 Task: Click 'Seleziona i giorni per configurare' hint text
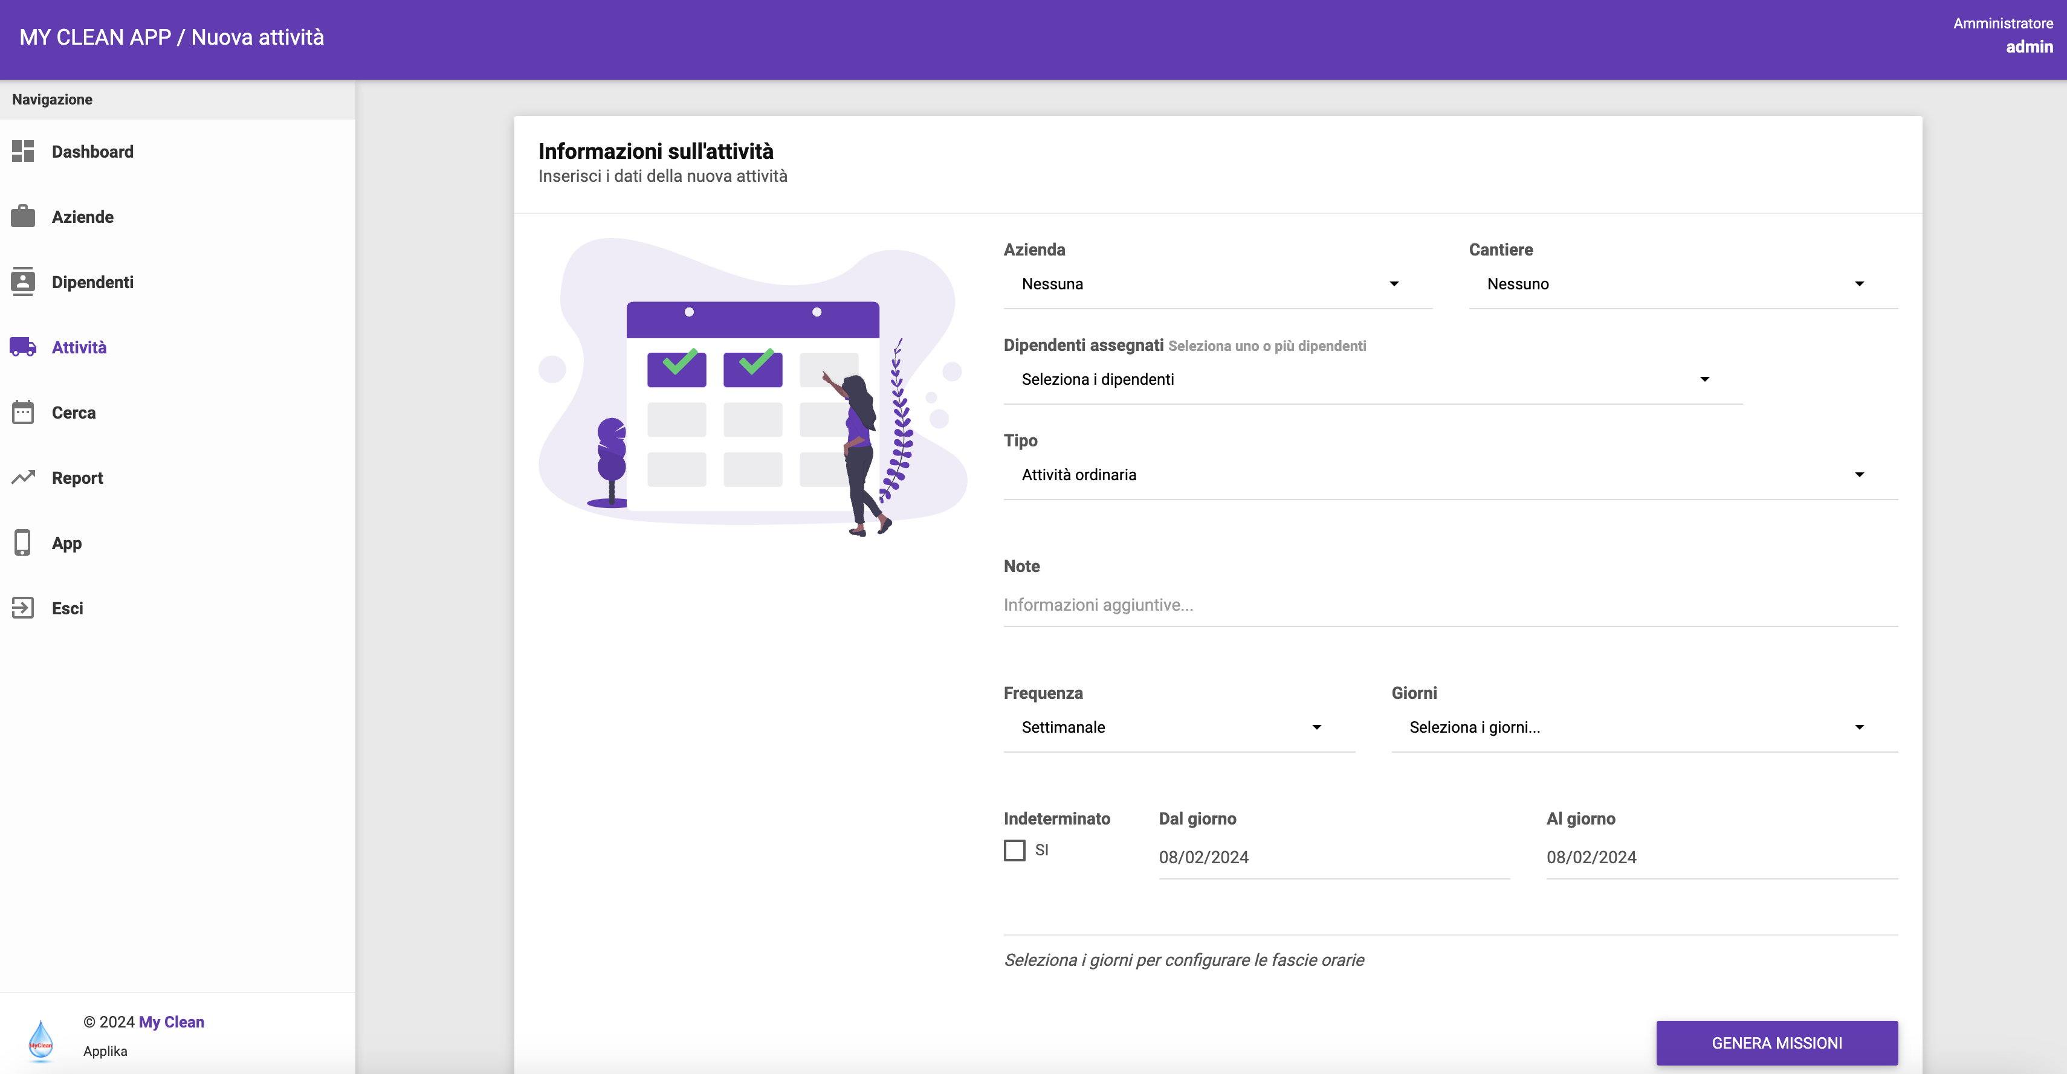(x=1183, y=959)
